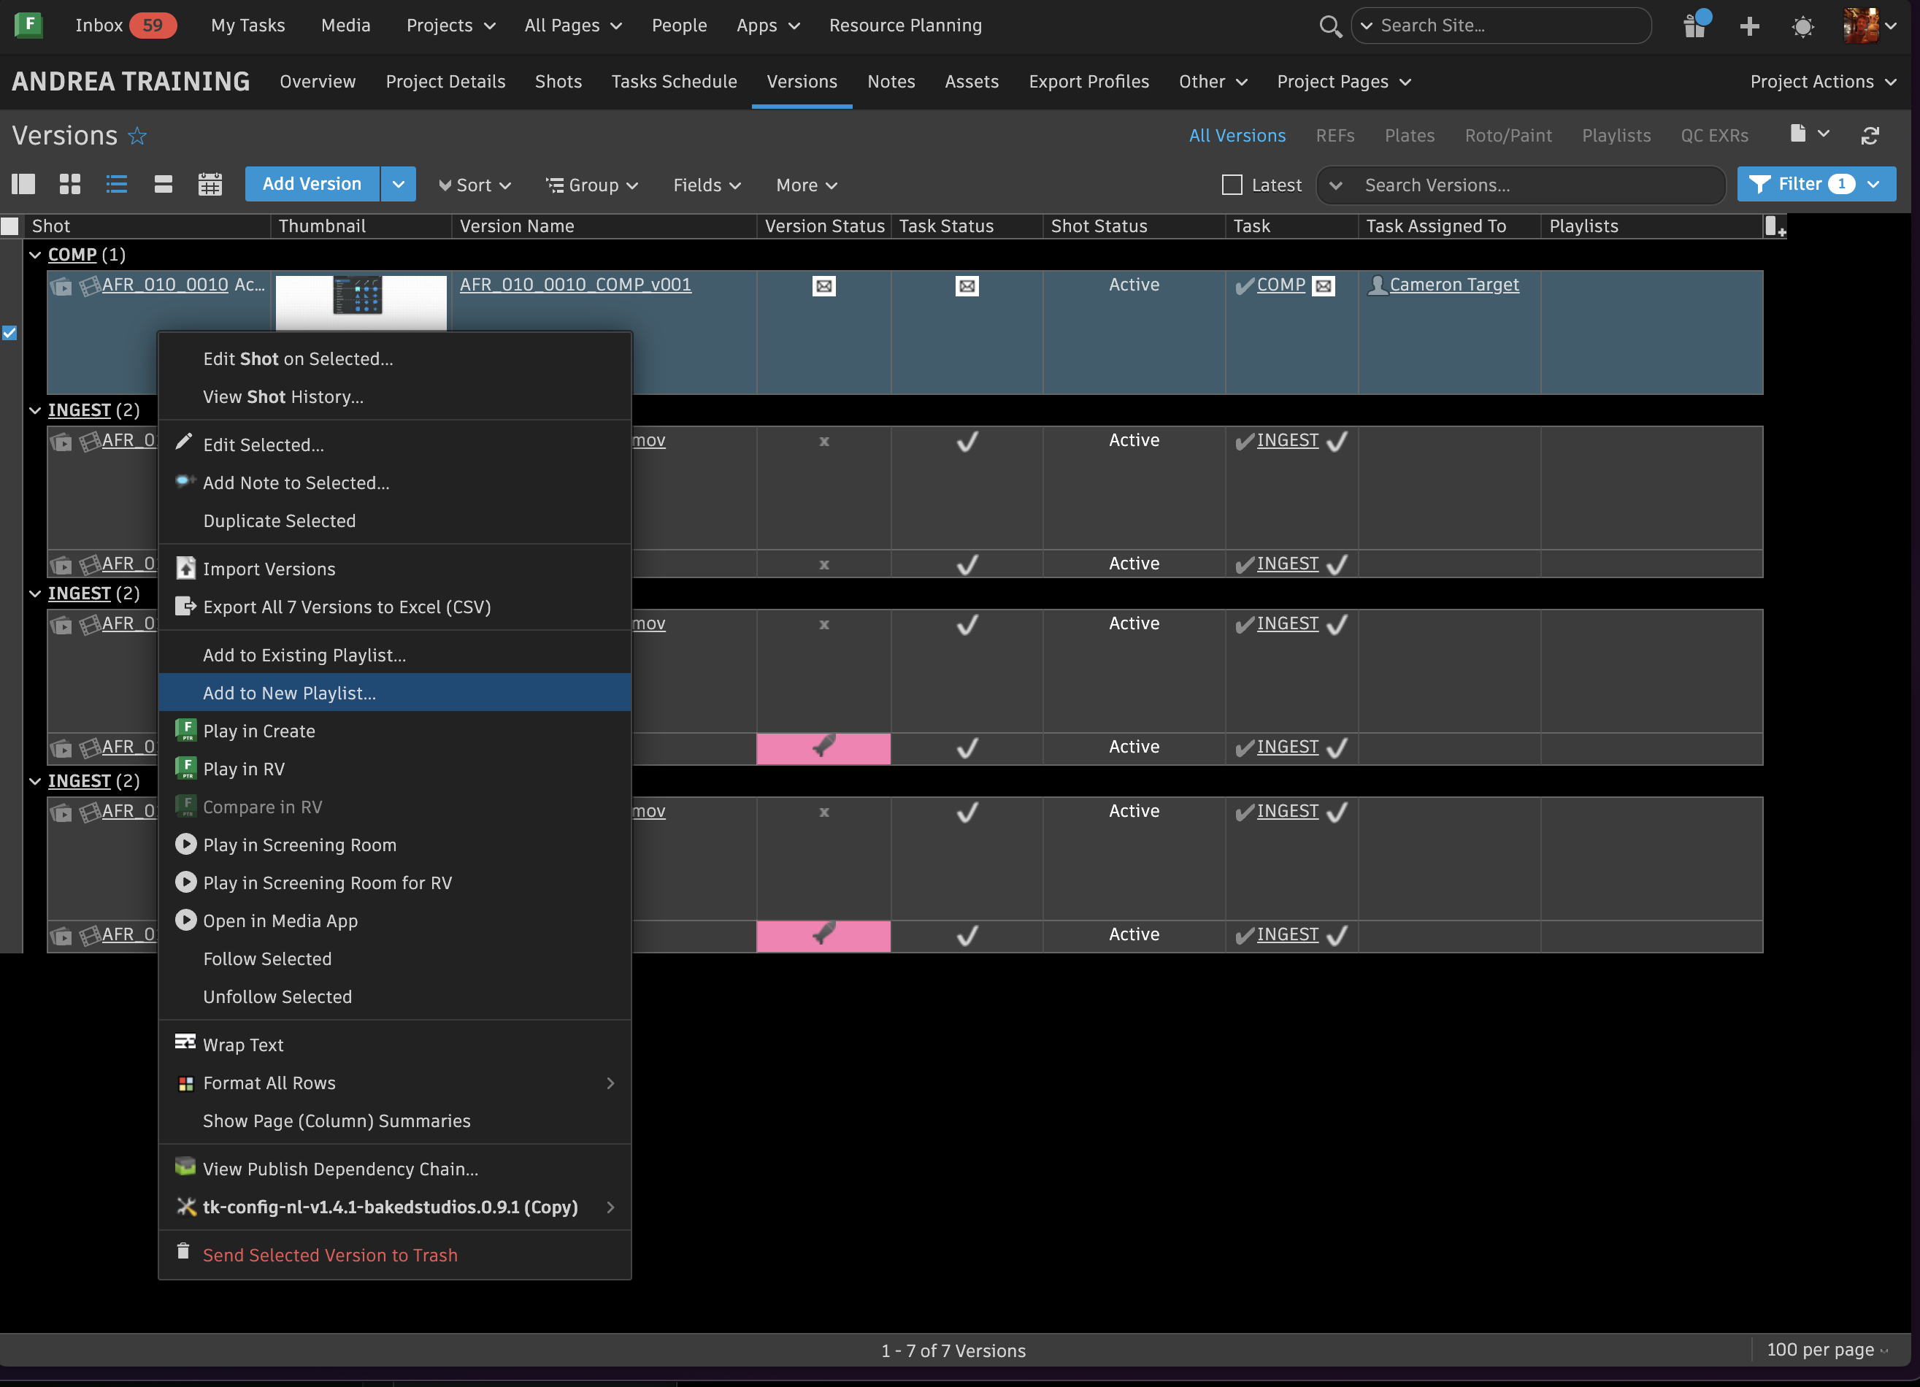Open the Add Version dropdown arrow
The height and width of the screenshot is (1387, 1920).
pyautogui.click(x=398, y=185)
